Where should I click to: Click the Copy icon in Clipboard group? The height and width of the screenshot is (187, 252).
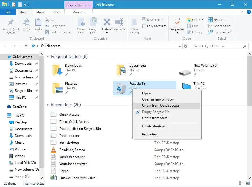click(x=26, y=22)
